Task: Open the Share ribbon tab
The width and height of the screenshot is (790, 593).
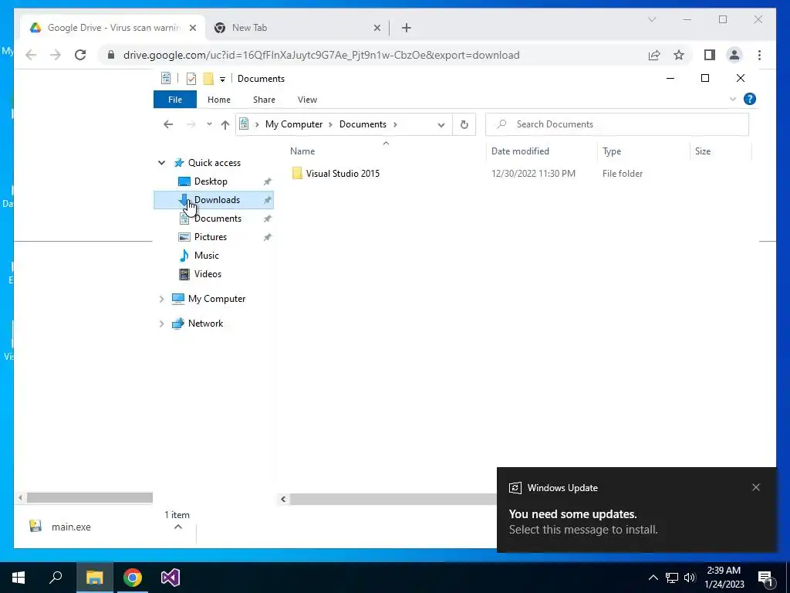Action: pyautogui.click(x=264, y=100)
